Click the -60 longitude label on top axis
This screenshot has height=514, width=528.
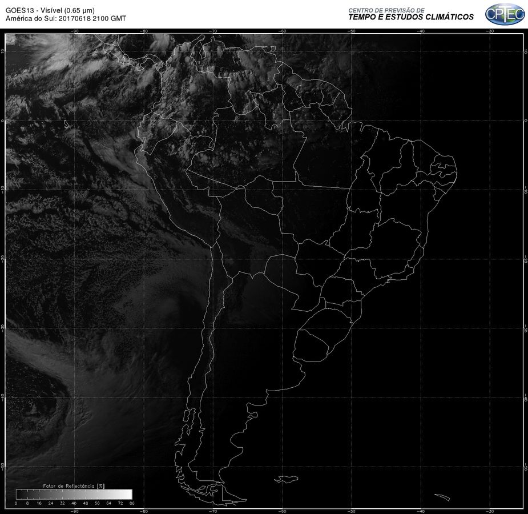(282, 31)
